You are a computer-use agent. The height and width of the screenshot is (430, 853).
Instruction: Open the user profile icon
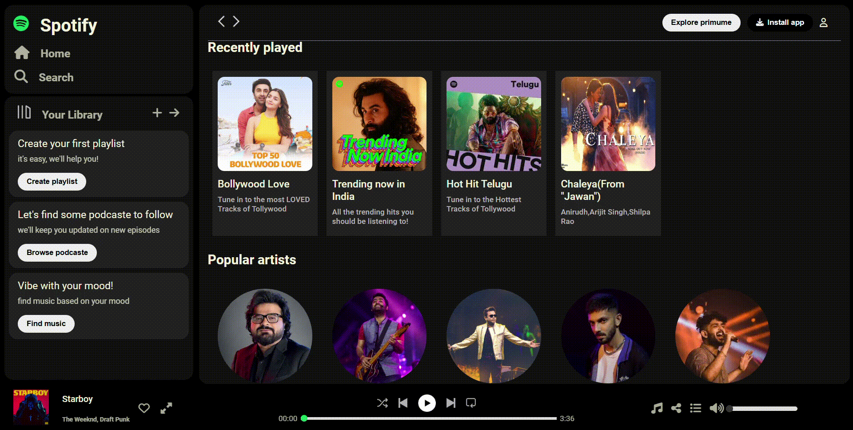(x=824, y=23)
